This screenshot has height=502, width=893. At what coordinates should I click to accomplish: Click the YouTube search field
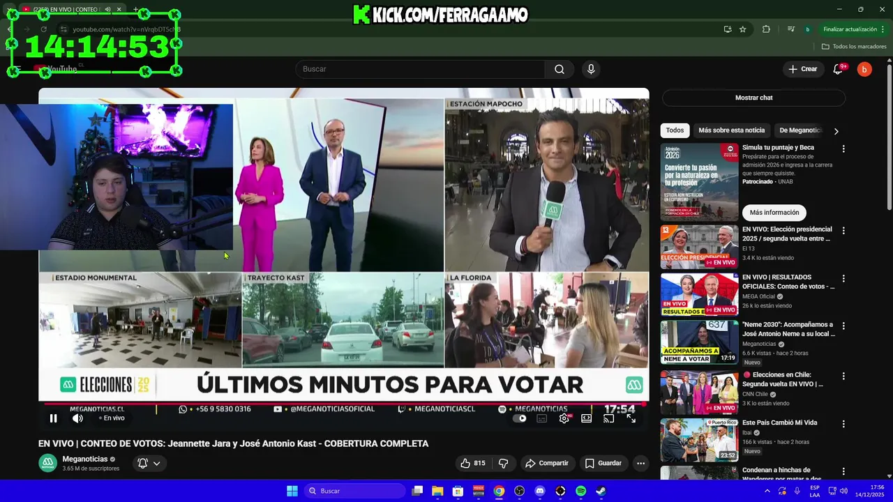(420, 69)
